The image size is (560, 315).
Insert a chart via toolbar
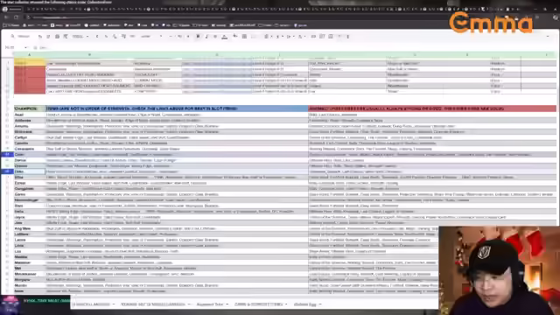click(x=331, y=37)
